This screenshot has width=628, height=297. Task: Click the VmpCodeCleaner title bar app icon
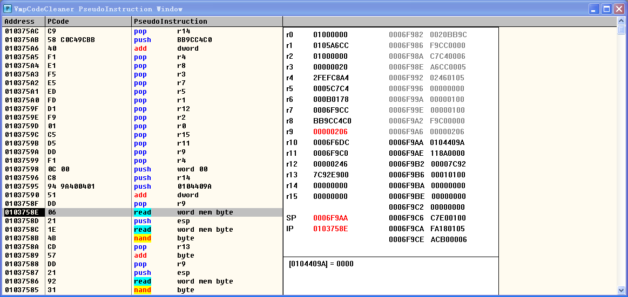(7, 9)
